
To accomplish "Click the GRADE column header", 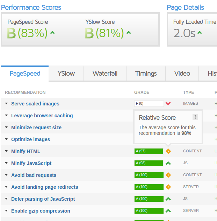I will click(142, 92).
